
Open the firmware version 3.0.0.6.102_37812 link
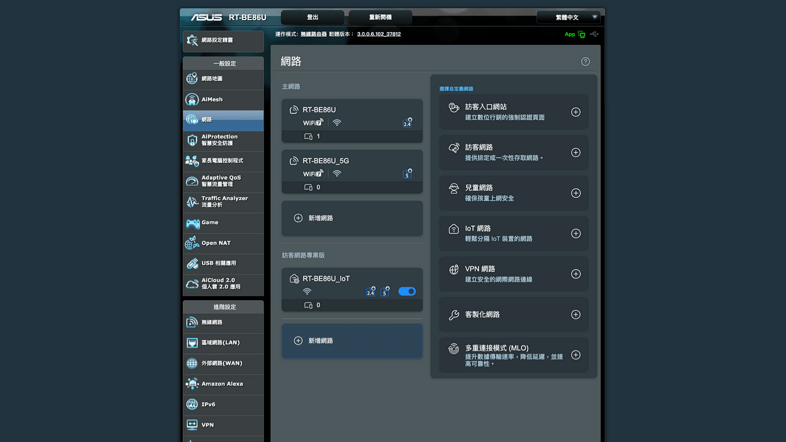379,34
